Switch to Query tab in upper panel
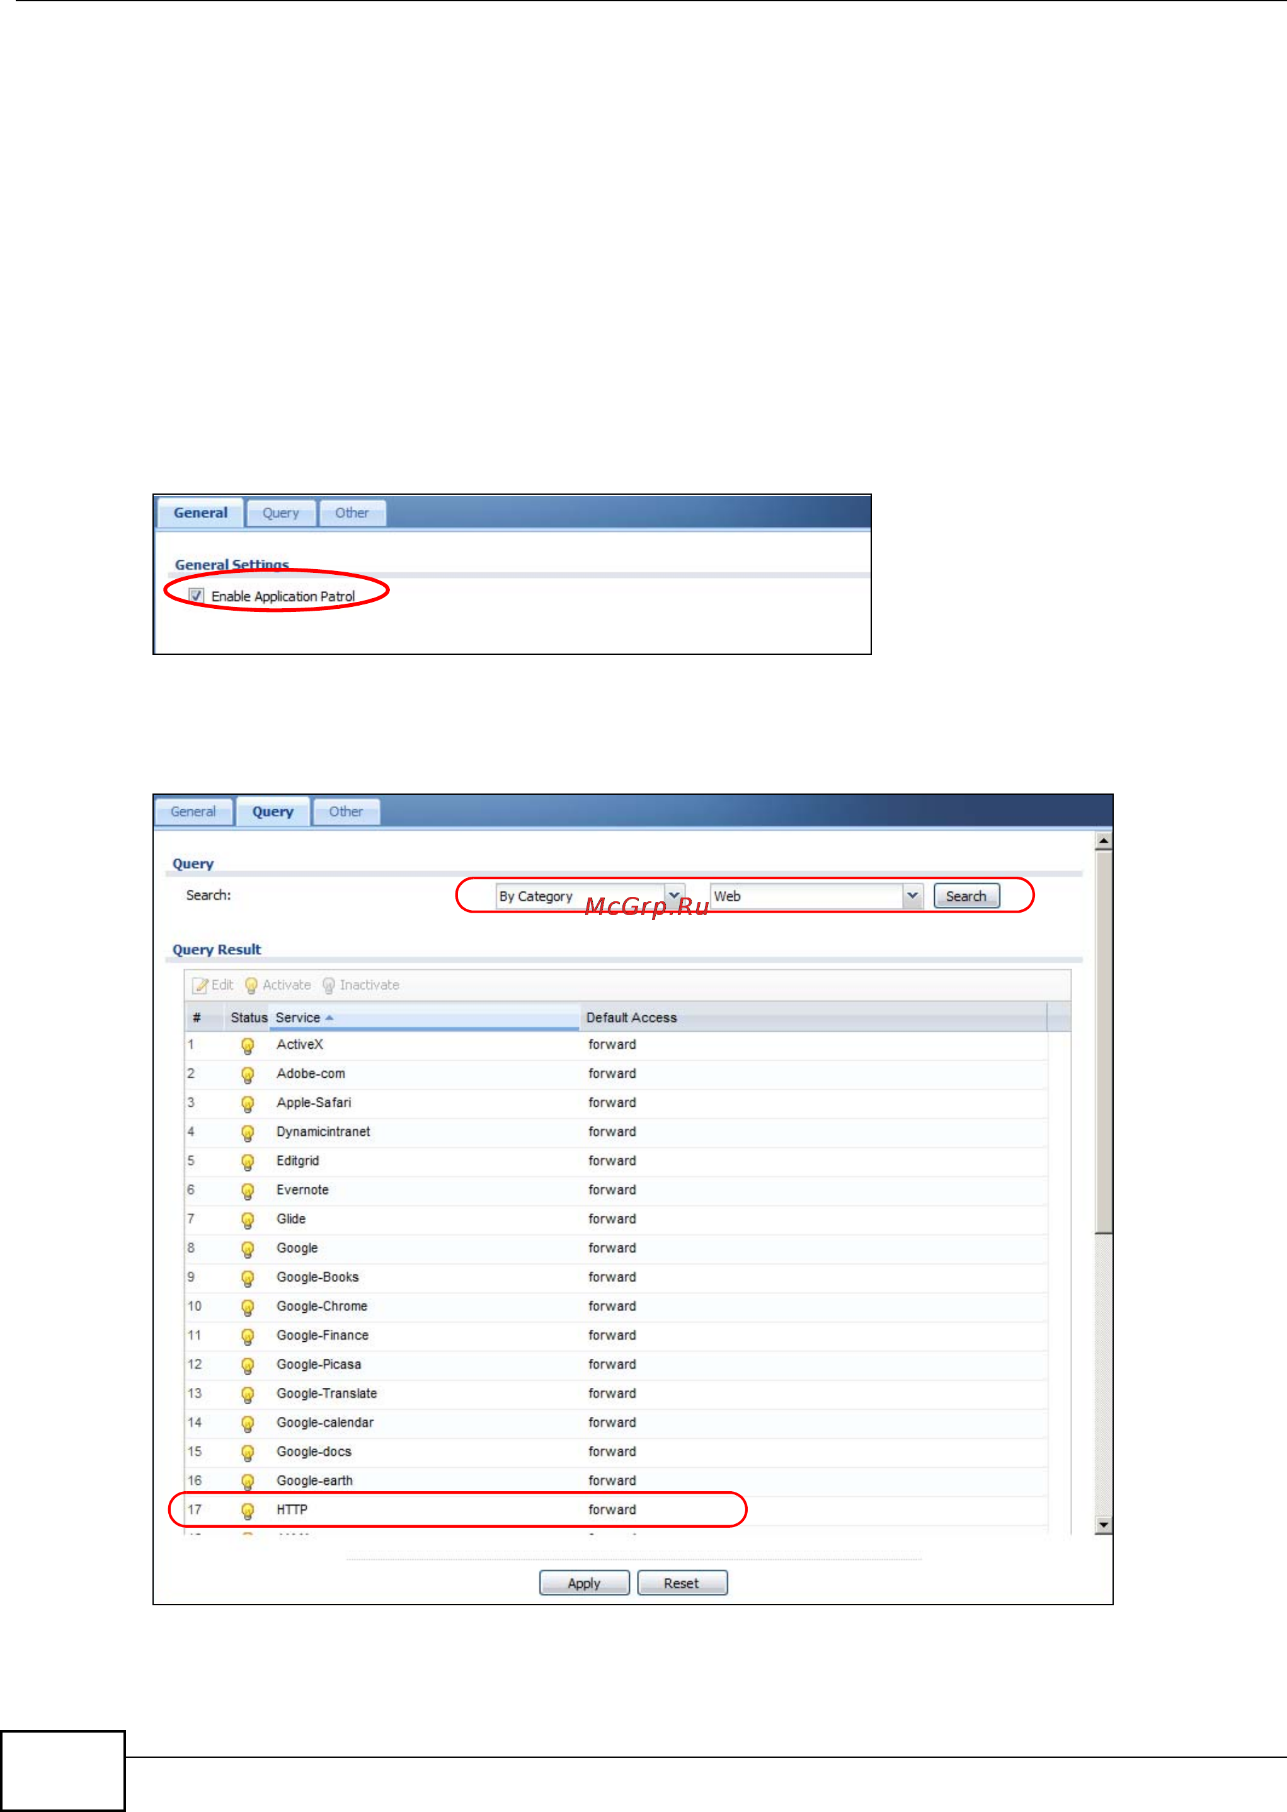Viewport: 1287px width, 1812px height. pyautogui.click(x=280, y=513)
